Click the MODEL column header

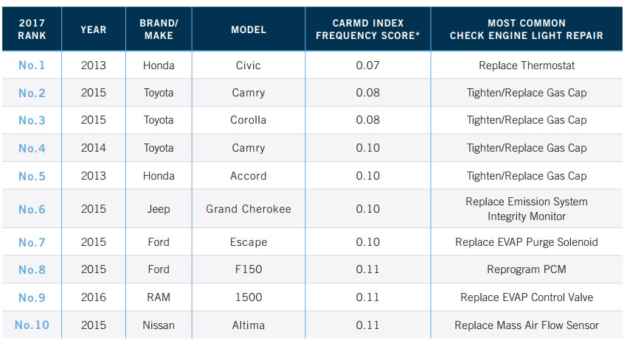pyautogui.click(x=249, y=29)
